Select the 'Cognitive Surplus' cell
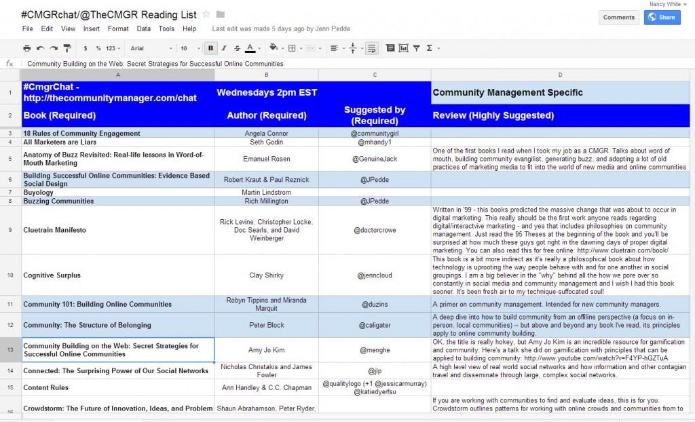The width and height of the screenshot is (695, 422). pyautogui.click(x=118, y=275)
